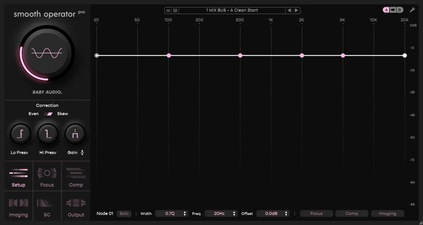
Task: Click the save preset floppy icon
Action: click(175, 10)
